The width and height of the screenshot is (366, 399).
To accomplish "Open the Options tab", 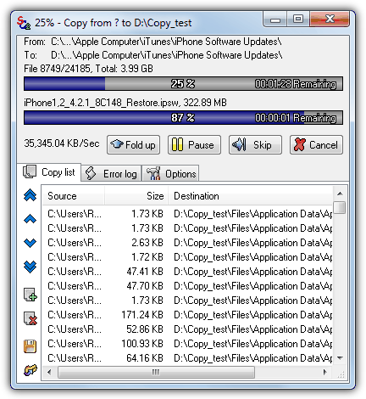I will (170, 173).
